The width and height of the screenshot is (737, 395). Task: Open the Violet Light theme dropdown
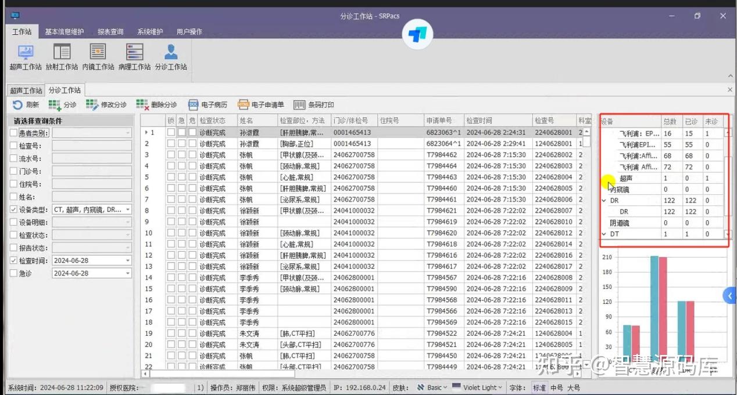tap(477, 387)
